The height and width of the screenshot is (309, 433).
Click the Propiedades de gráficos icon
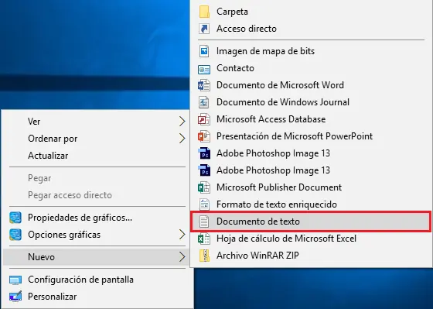[x=15, y=218]
